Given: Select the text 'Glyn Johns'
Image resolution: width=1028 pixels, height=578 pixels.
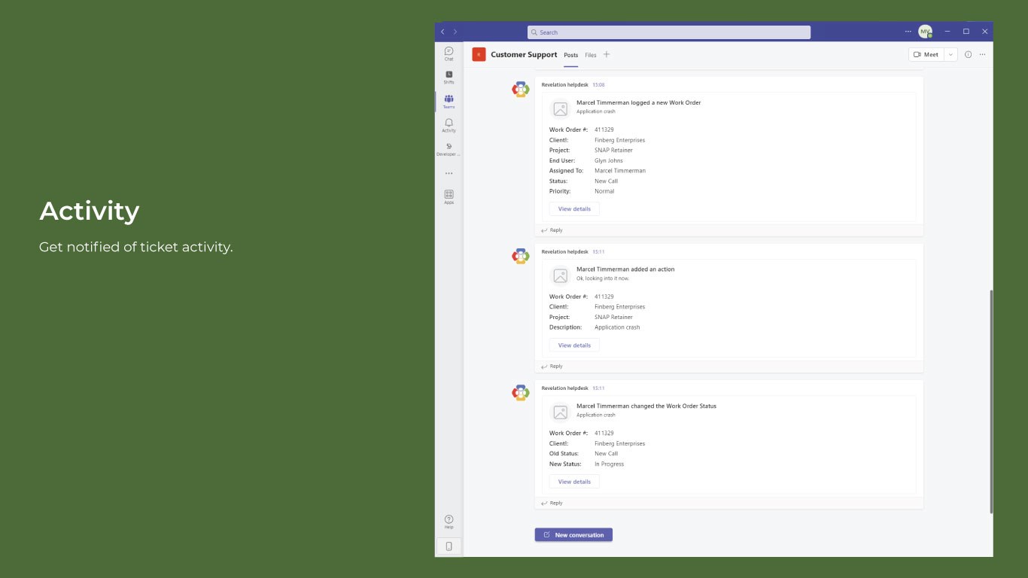Looking at the screenshot, I should [x=607, y=160].
